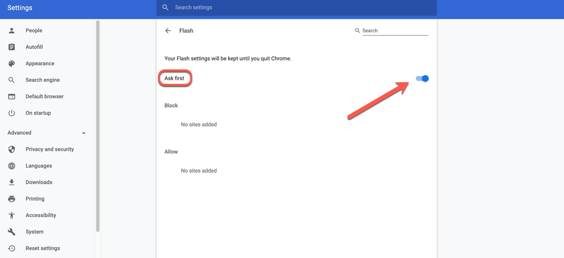Click the Downloads arrow icon
Screen dimensions: 564x258
pos(12,182)
